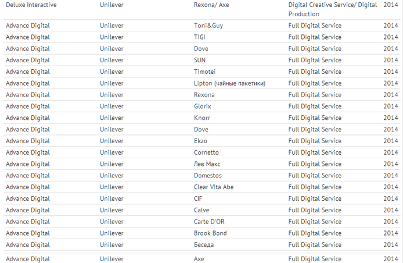This screenshot has height=263, width=403.
Task: Select the Беседа brand cell
Action: (x=203, y=244)
